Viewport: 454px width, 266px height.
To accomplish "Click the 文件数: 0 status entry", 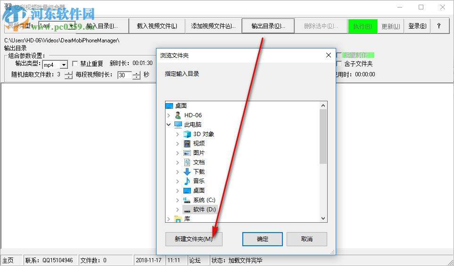I will tap(93, 260).
